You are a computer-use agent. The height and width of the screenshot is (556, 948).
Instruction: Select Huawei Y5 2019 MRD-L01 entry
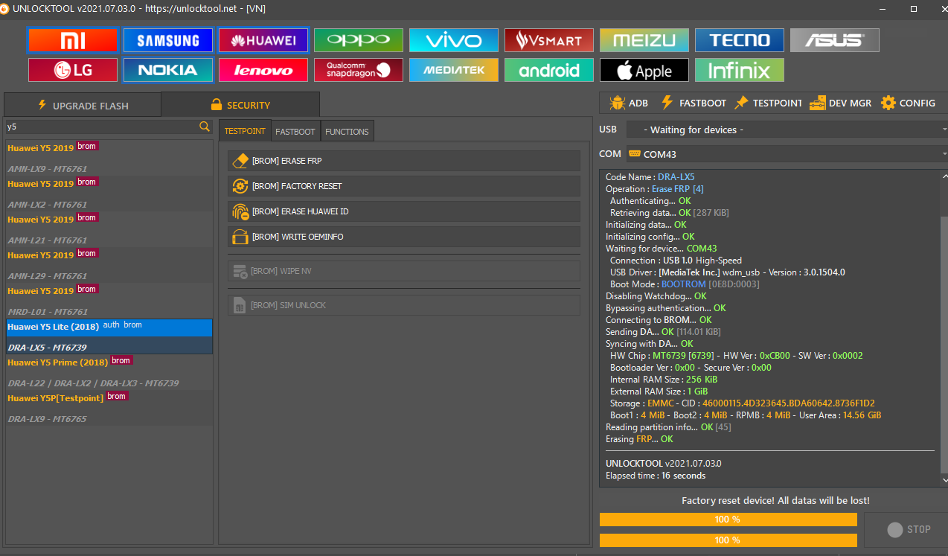pos(109,301)
